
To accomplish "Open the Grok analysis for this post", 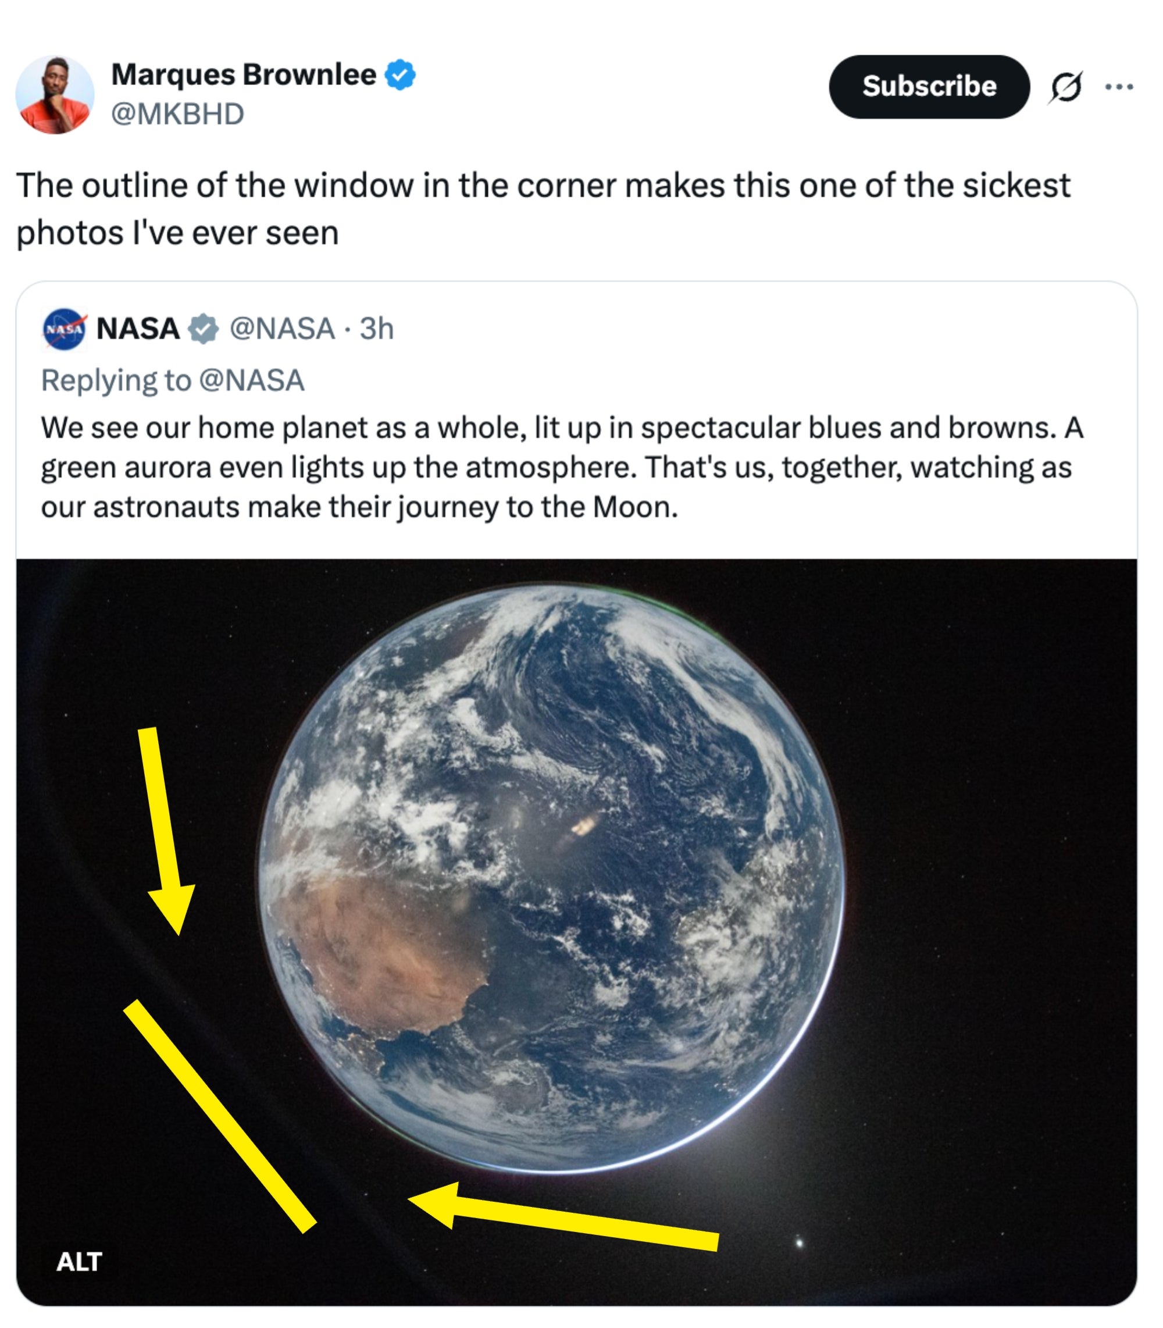I will (1068, 88).
